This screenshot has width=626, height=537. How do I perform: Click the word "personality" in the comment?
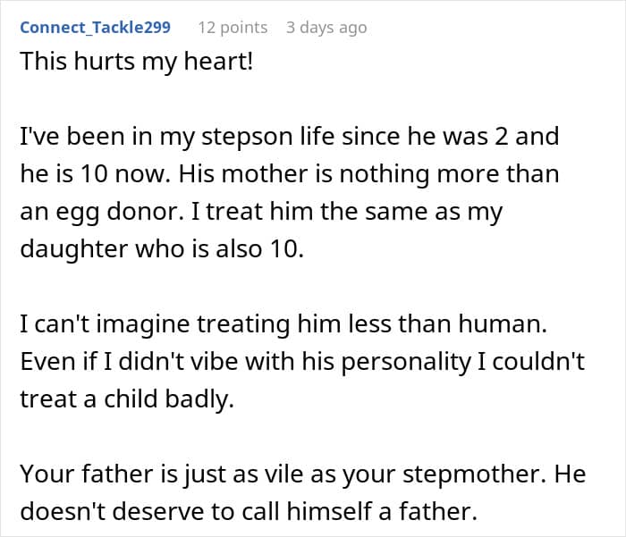click(419, 361)
